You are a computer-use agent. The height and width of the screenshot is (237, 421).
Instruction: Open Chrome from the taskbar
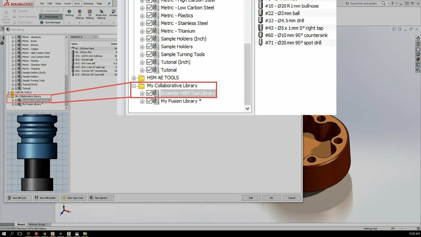(x=44, y=234)
